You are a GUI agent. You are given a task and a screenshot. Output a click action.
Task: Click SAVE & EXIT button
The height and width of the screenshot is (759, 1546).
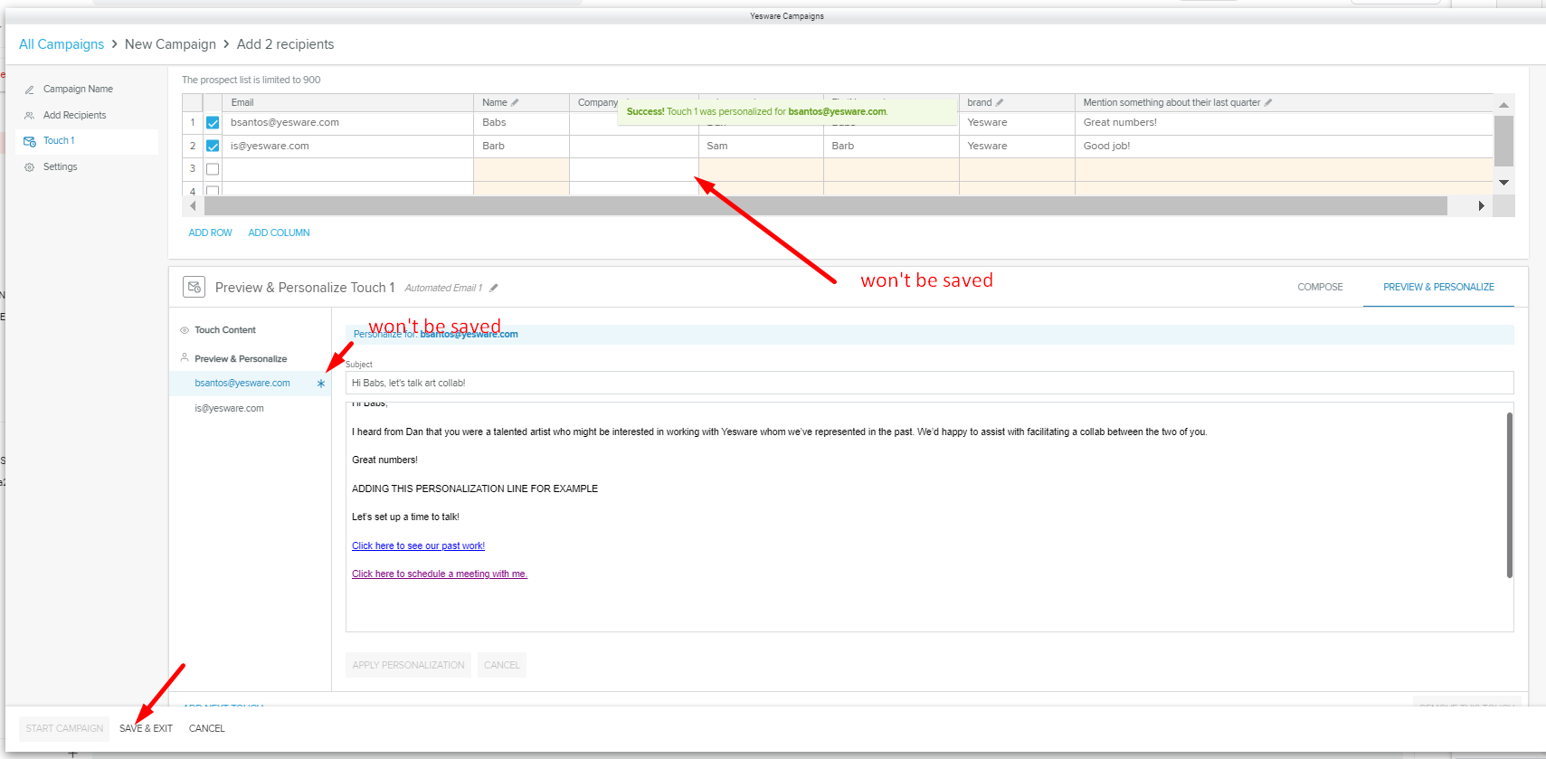[146, 728]
